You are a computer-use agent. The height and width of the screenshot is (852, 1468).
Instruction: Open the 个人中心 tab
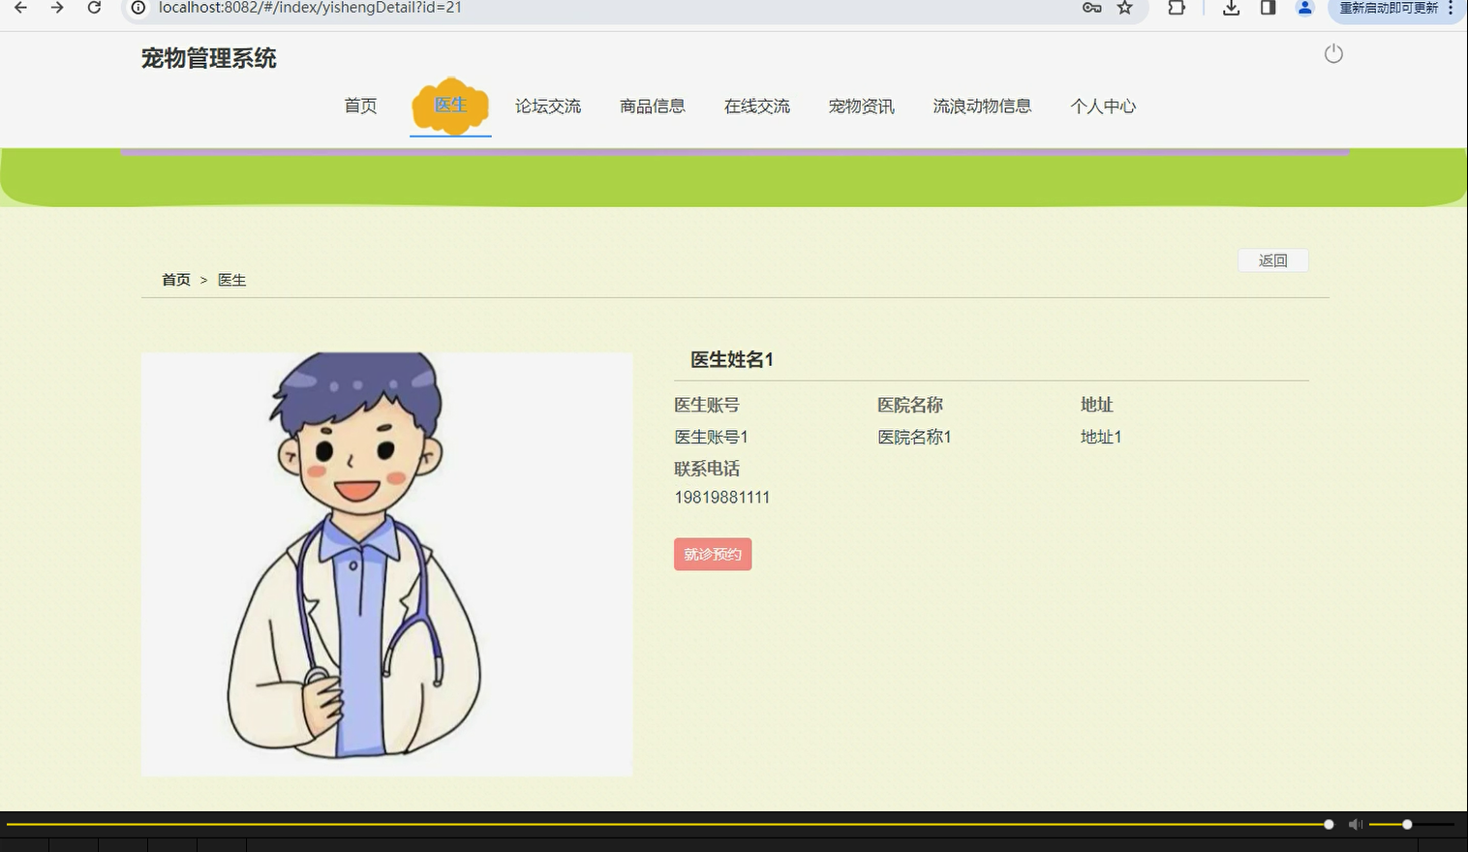point(1103,106)
